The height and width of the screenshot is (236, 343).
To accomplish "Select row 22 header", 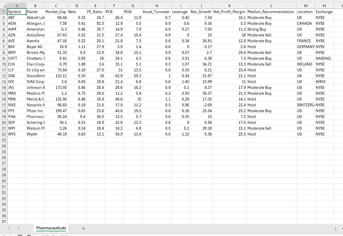I will [4, 134].
